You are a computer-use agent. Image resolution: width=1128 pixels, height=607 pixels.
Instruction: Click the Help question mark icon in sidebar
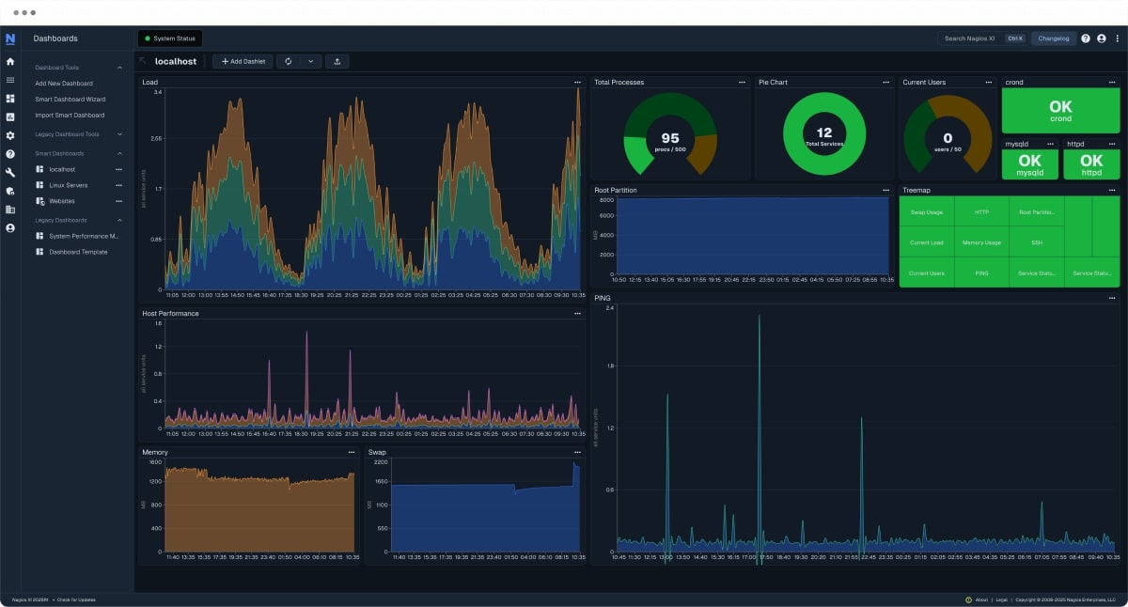9,153
